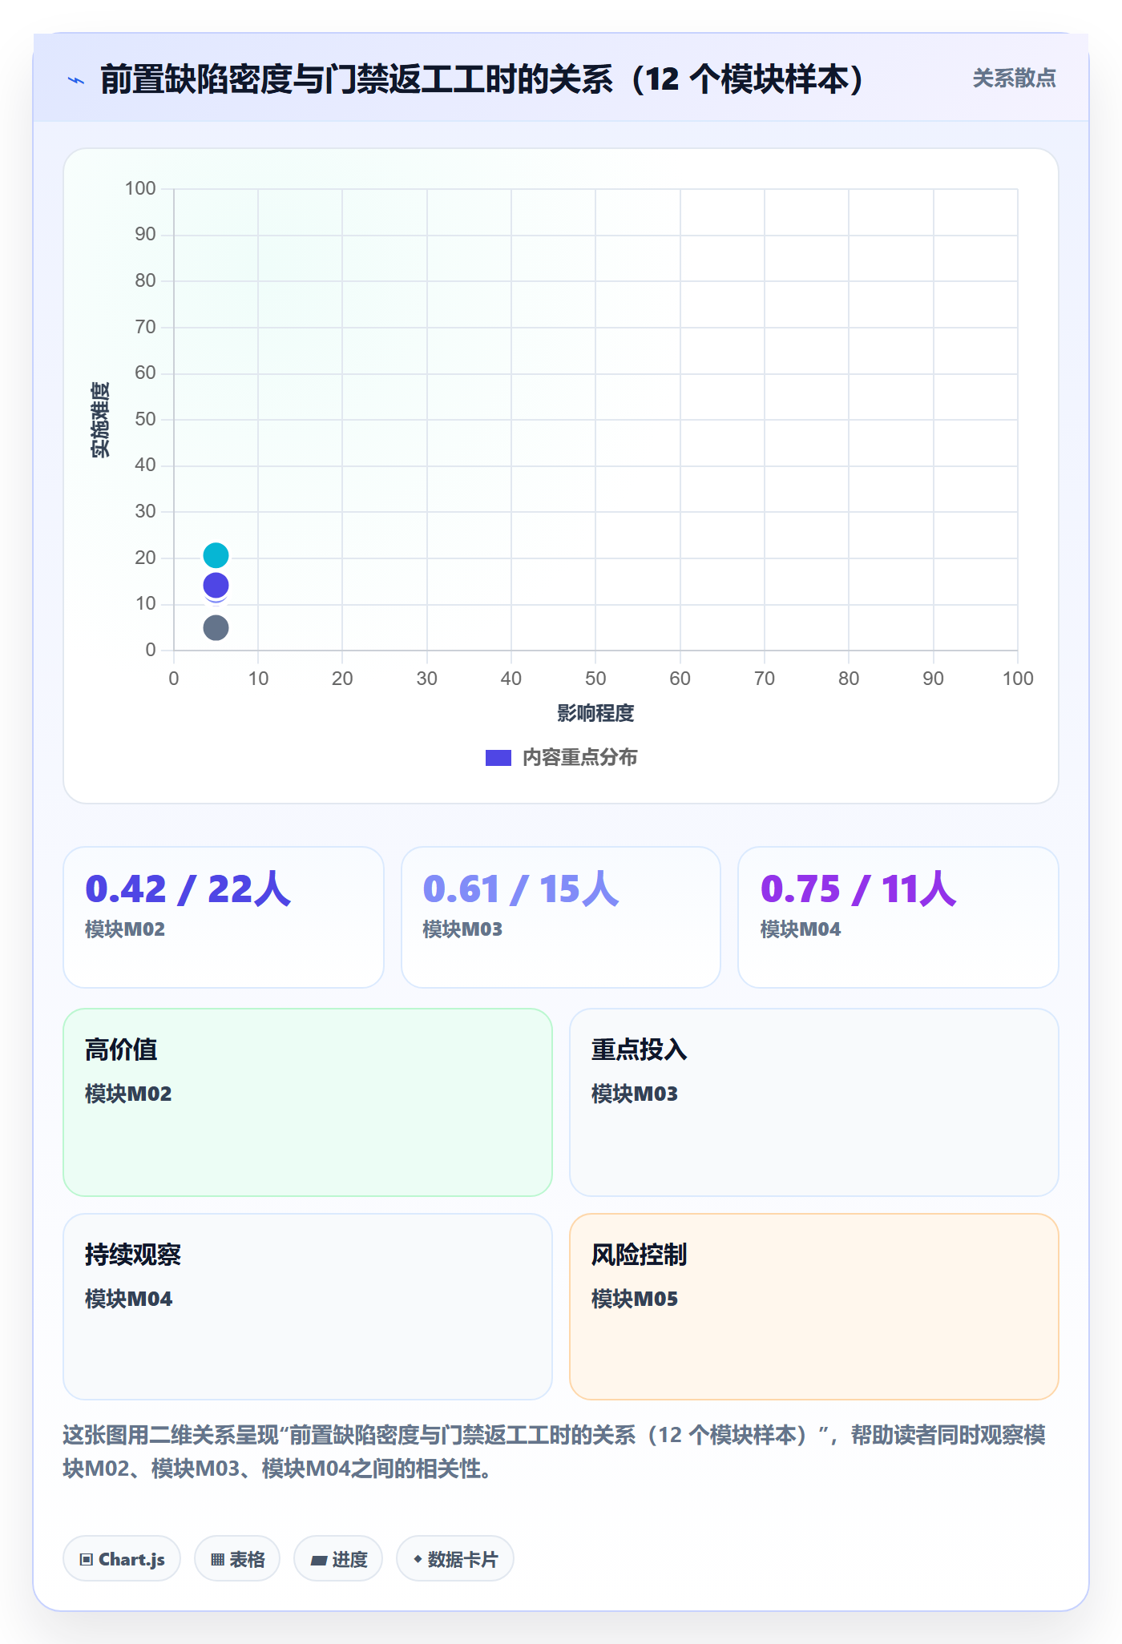1122x1644 pixels.
Task: Click the square icon in Chart.js chip
Action: click(87, 1559)
